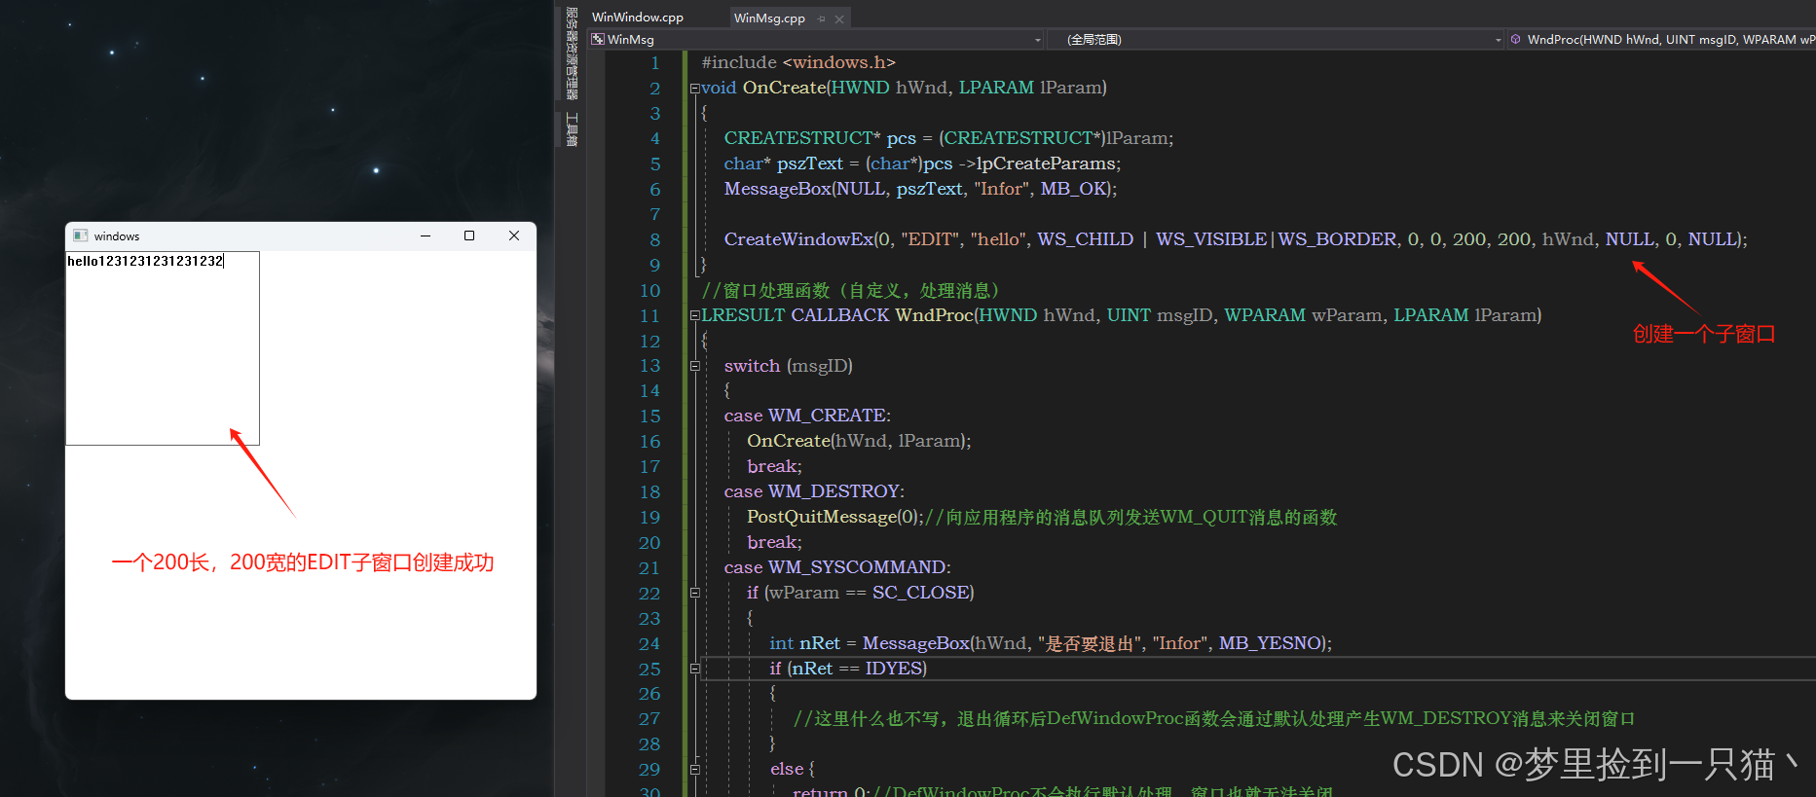Collapse the IDYES if block at line 25

click(x=694, y=669)
